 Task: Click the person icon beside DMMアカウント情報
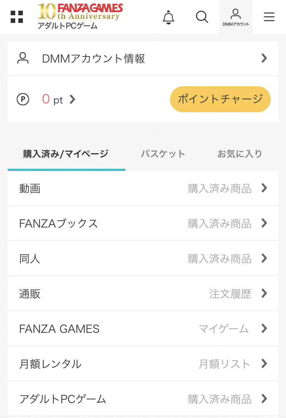coord(23,58)
